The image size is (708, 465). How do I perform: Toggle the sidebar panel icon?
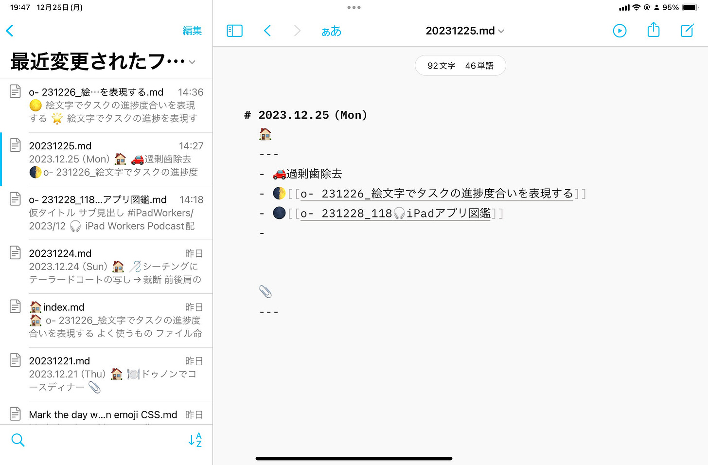[234, 31]
